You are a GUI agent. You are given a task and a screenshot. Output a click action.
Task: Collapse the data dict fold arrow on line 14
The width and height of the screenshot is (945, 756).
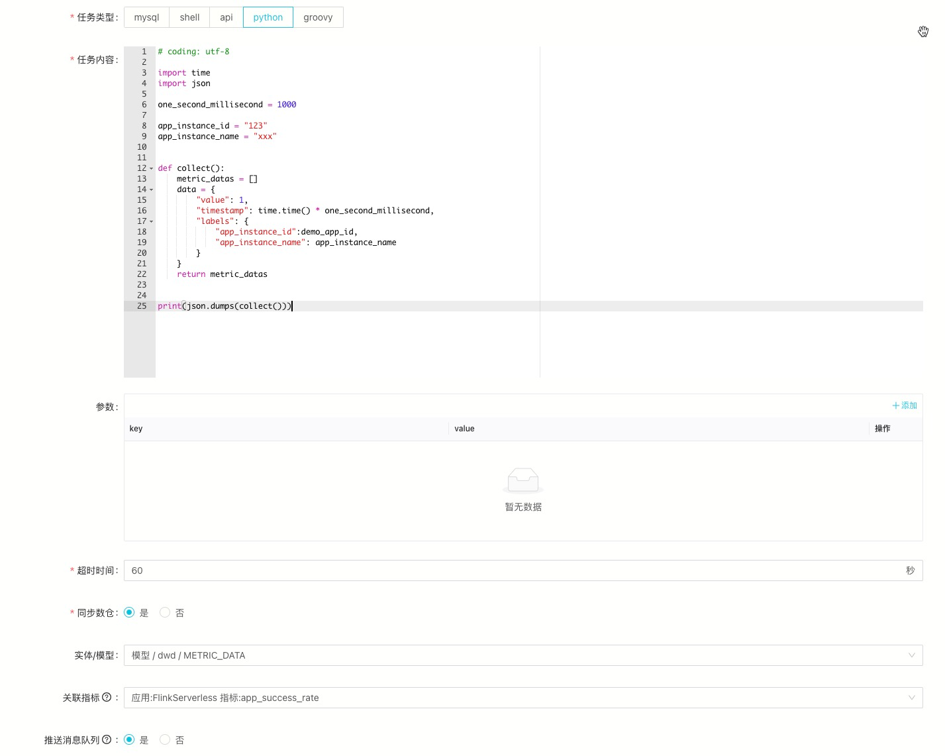152,190
